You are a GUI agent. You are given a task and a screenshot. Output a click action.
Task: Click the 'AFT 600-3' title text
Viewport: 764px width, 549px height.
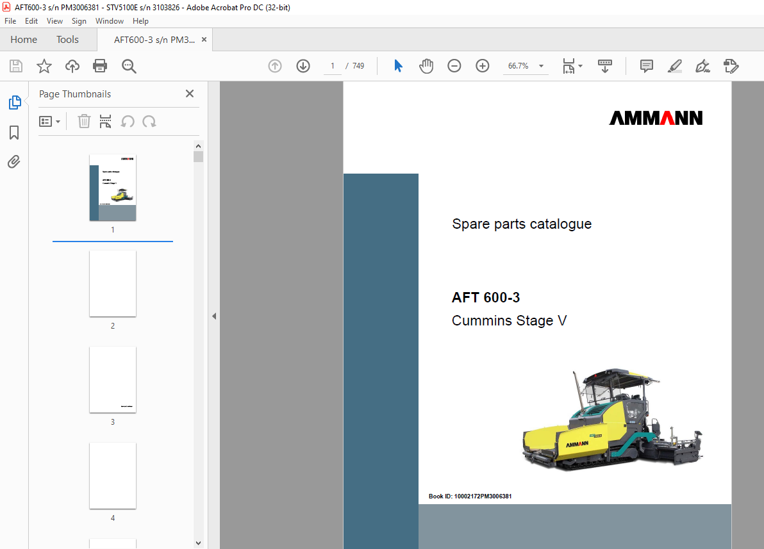[x=486, y=297]
